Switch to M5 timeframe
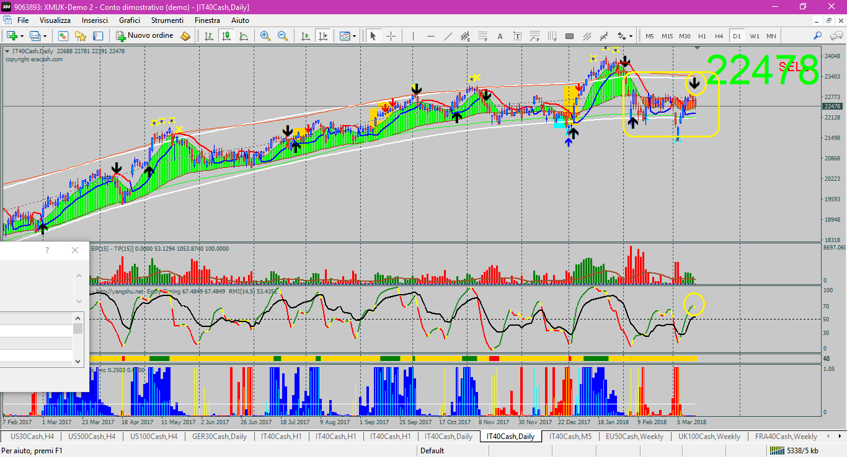The height and width of the screenshot is (457, 847). tap(649, 36)
